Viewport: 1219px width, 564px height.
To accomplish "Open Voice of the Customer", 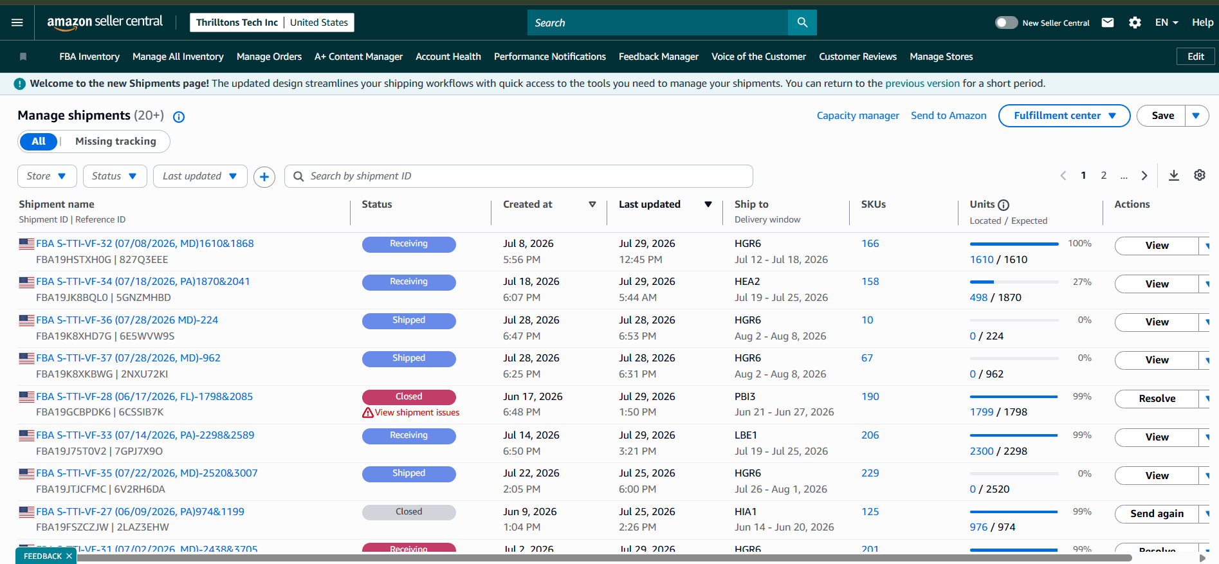I will 758,57.
